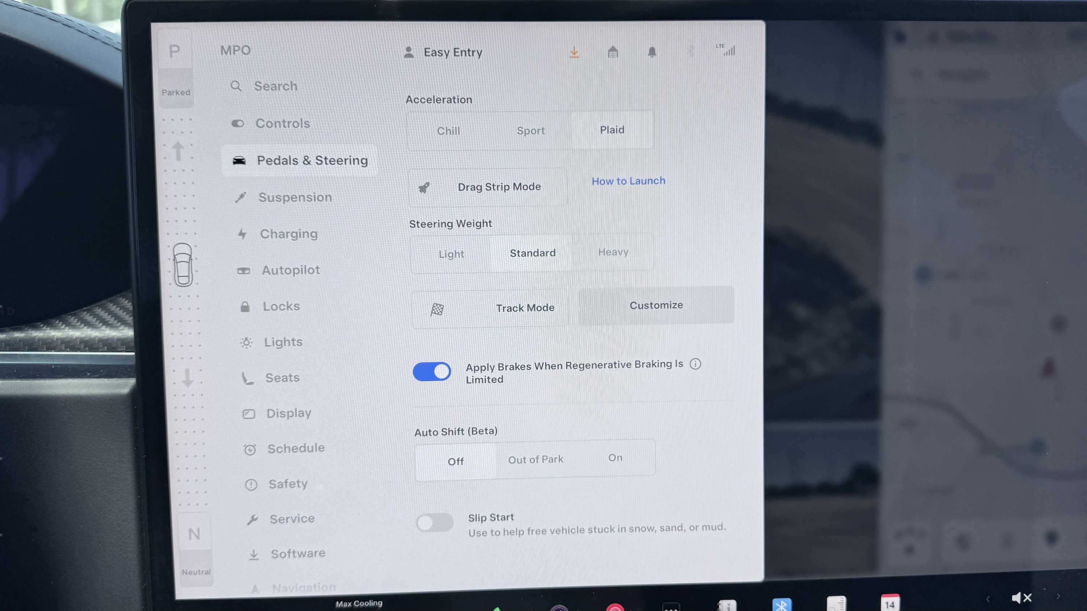1087x611 pixels.
Task: Tap the padlock Locks icon
Action: point(245,306)
